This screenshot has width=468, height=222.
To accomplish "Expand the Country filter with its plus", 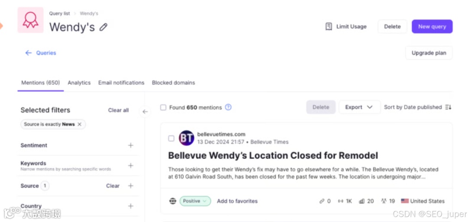I will (130, 206).
